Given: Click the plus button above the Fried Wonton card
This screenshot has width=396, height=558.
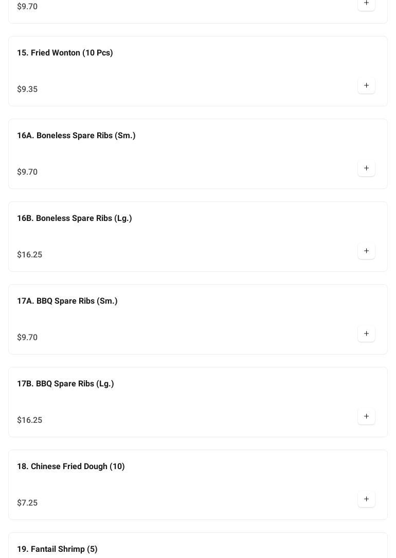Looking at the screenshot, I should tap(366, 4).
